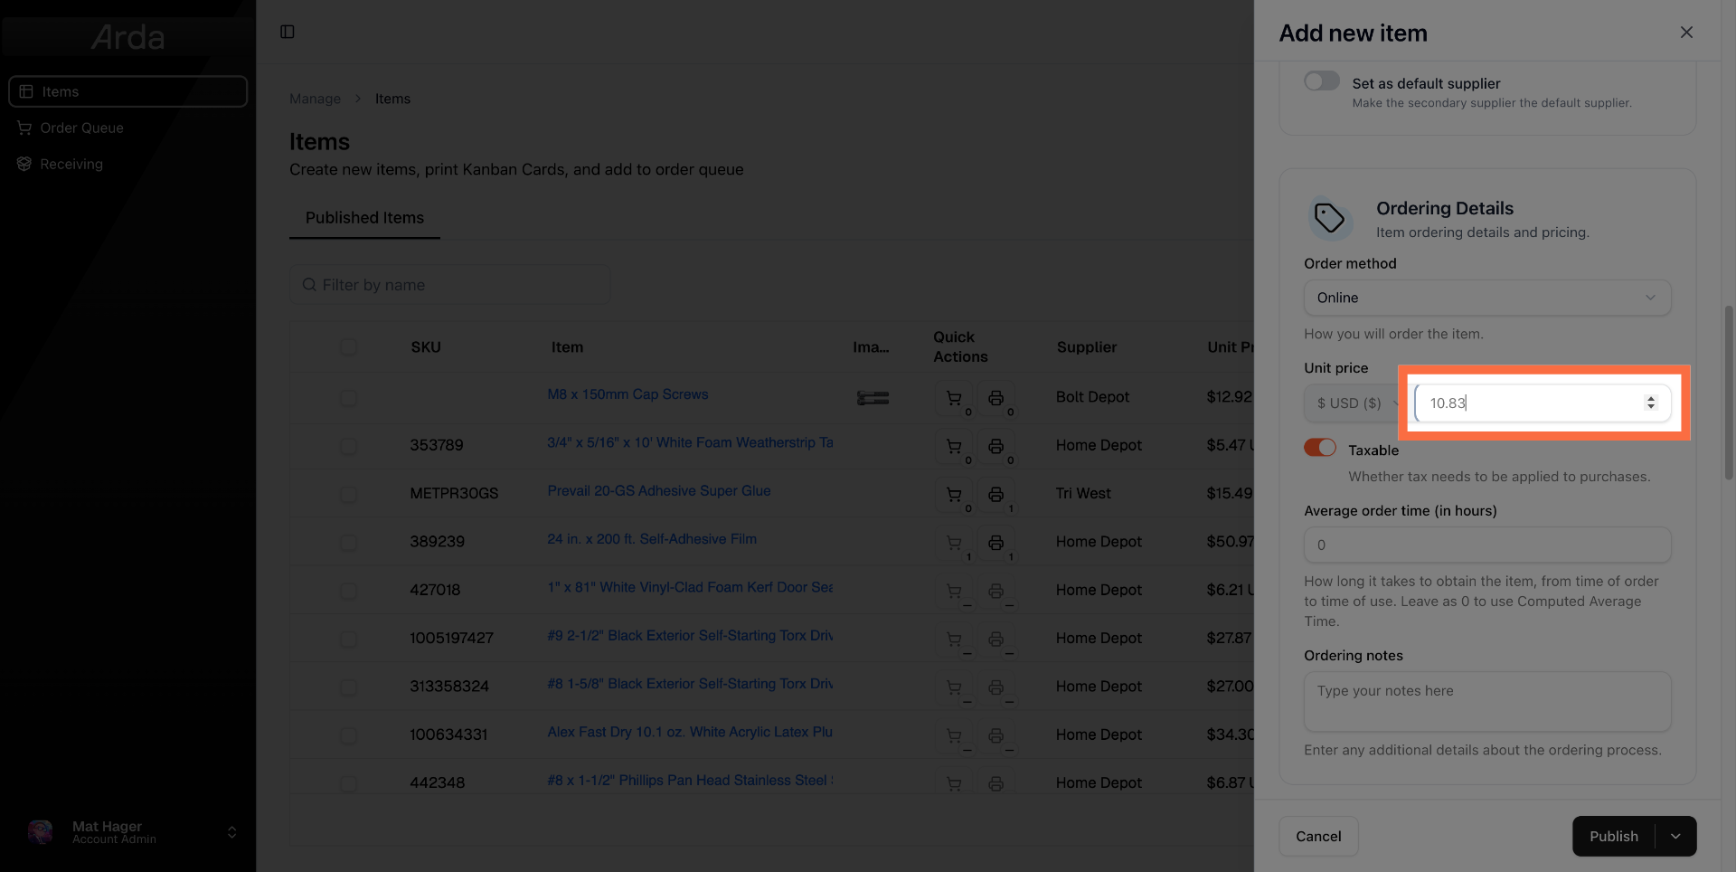This screenshot has height=872, width=1736.
Task: Add Prevail Adhesive Super Glue to cart
Action: click(x=954, y=495)
